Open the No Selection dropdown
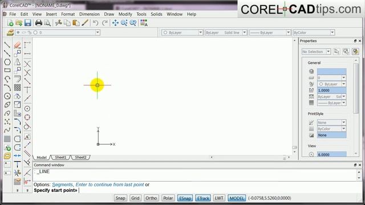The width and height of the screenshot is (365, 205). point(328,51)
